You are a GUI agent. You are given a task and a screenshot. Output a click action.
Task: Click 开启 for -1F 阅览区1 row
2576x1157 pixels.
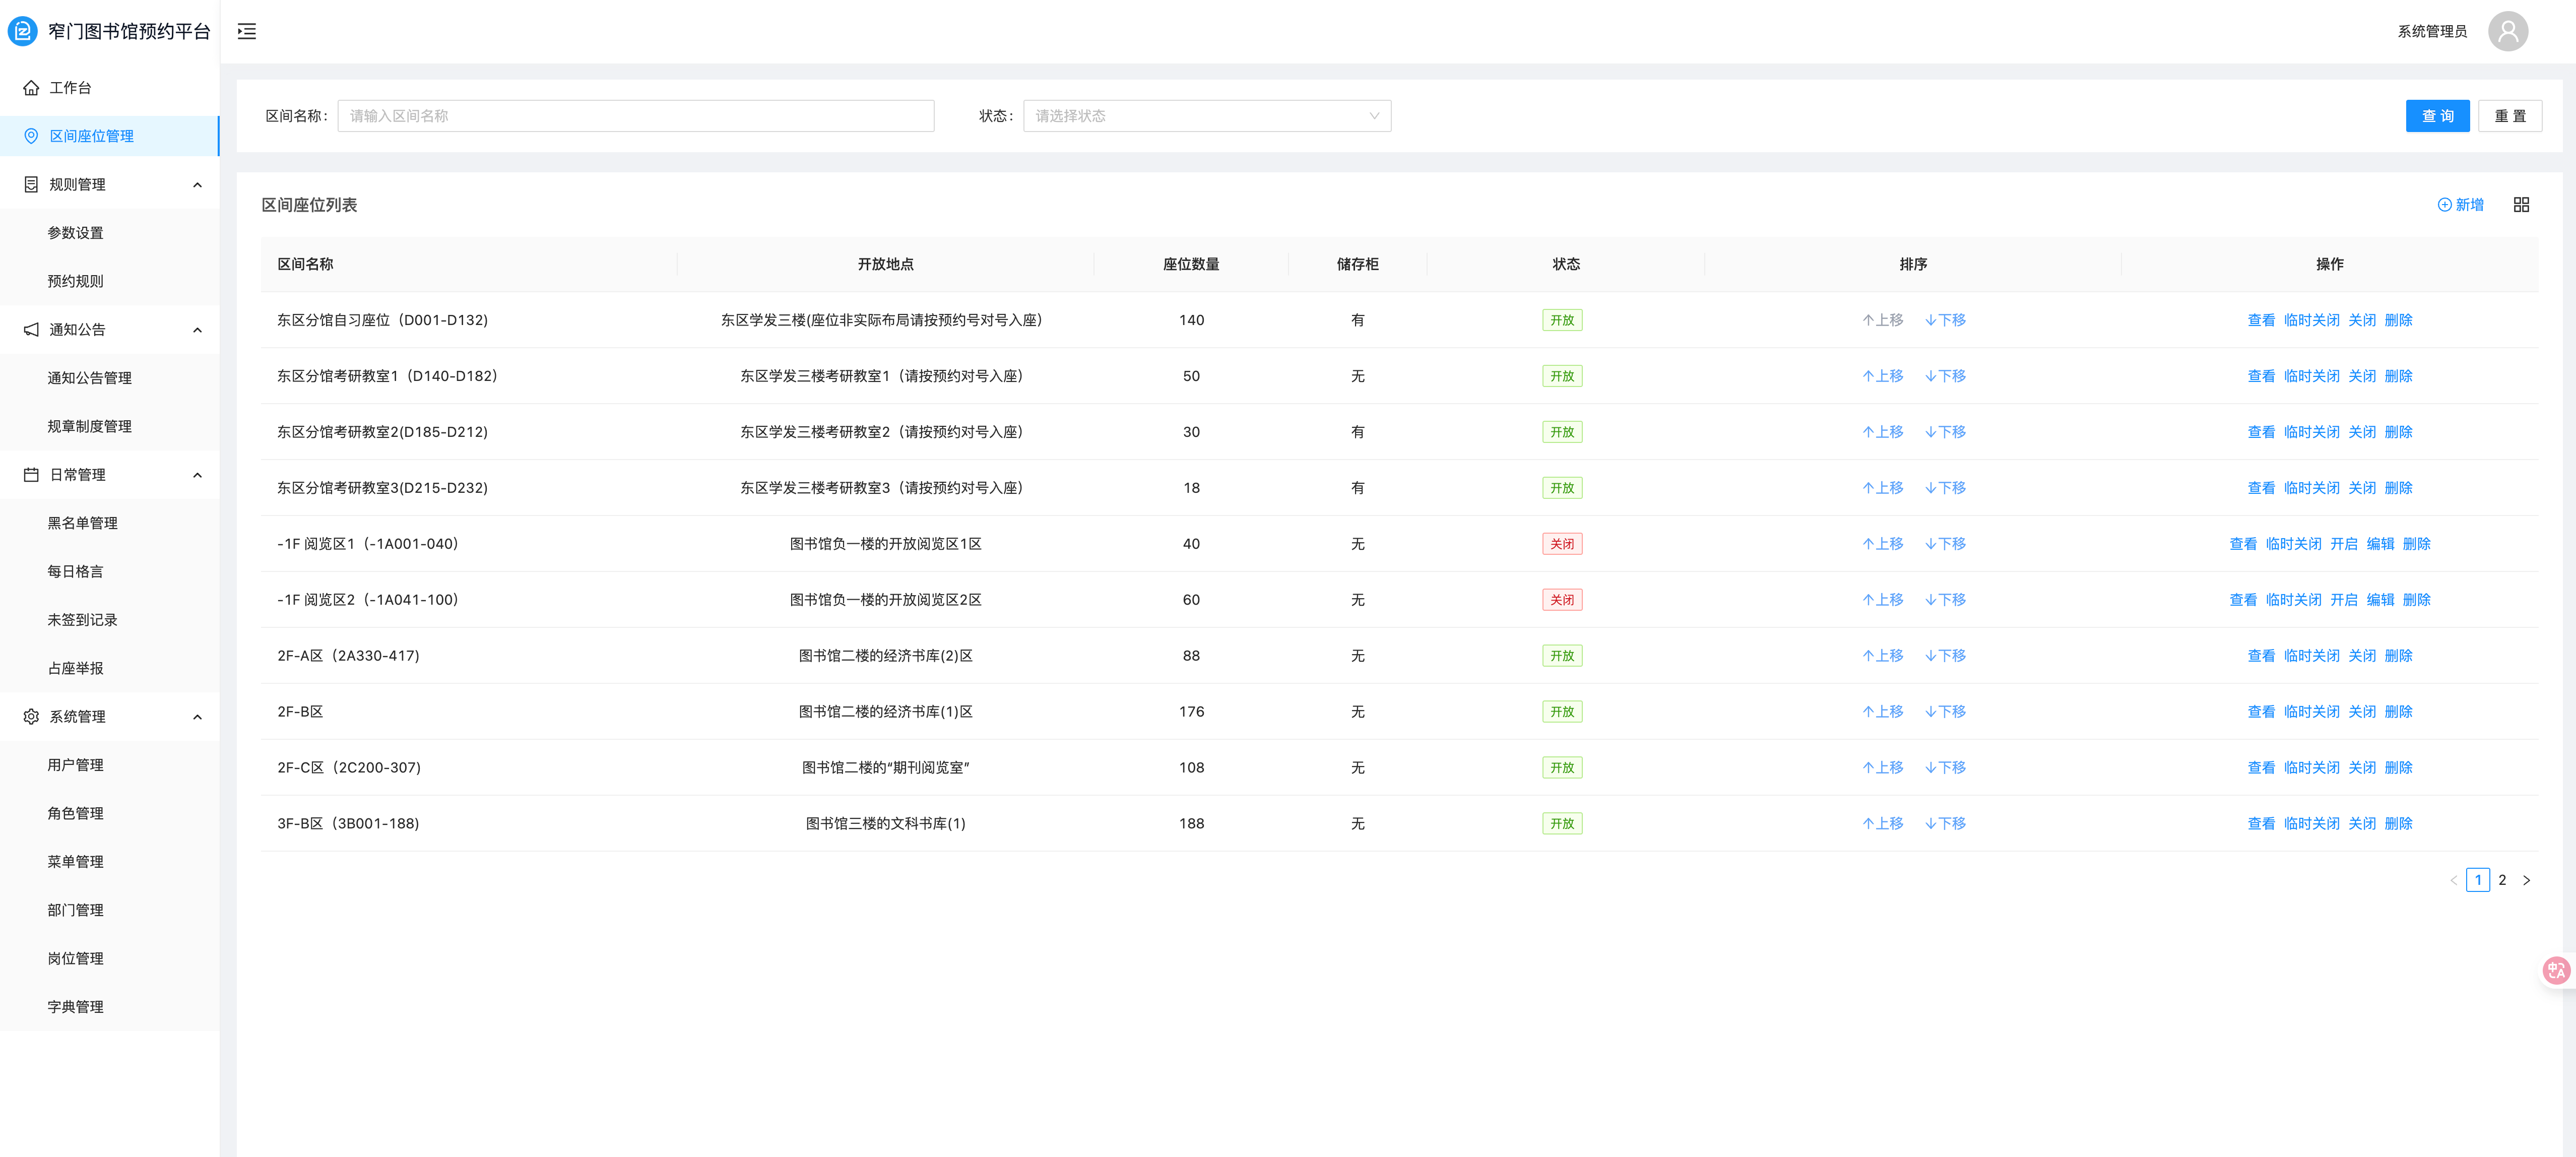pyautogui.click(x=2343, y=544)
